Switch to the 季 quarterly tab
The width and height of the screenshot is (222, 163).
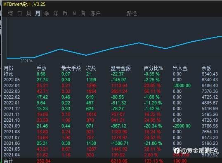pos(47,13)
